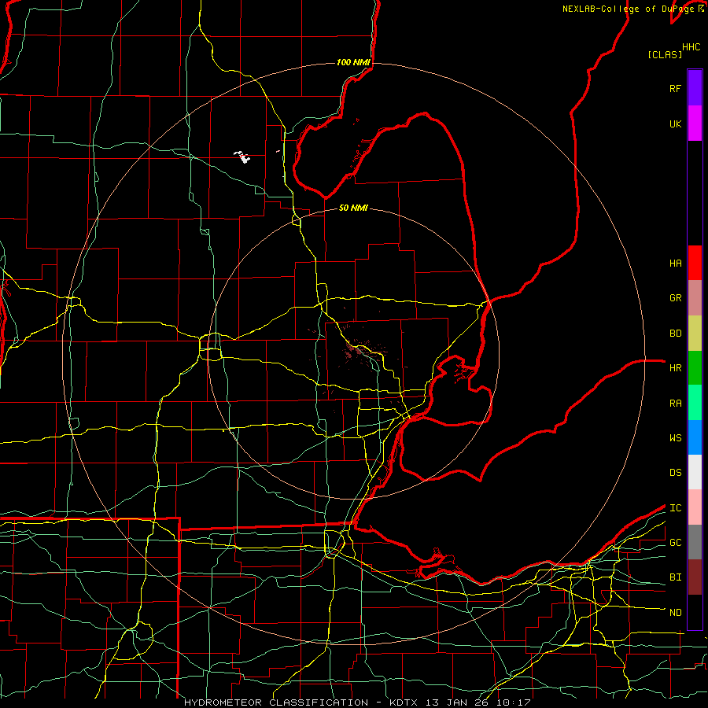Click the RF purple legend color swatch
This screenshot has width=708, height=708.
[695, 88]
